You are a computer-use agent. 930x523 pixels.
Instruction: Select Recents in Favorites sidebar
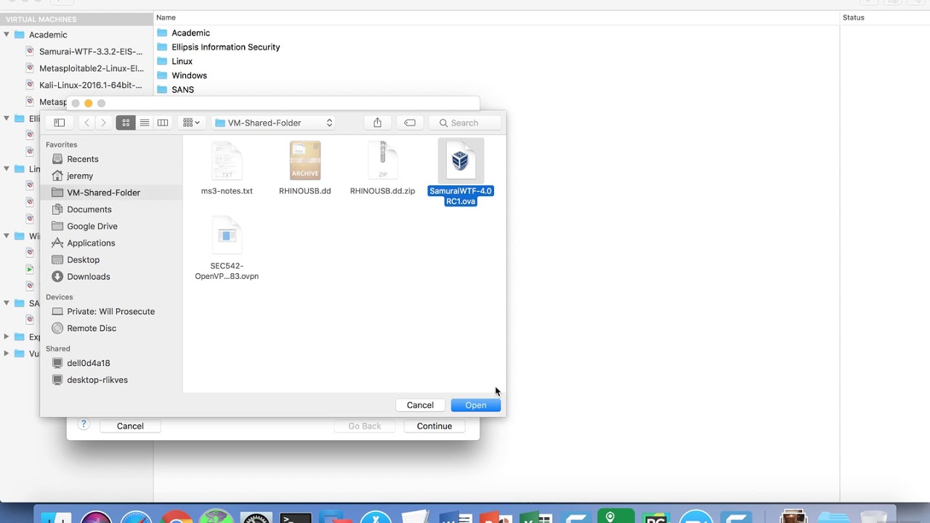(x=83, y=159)
